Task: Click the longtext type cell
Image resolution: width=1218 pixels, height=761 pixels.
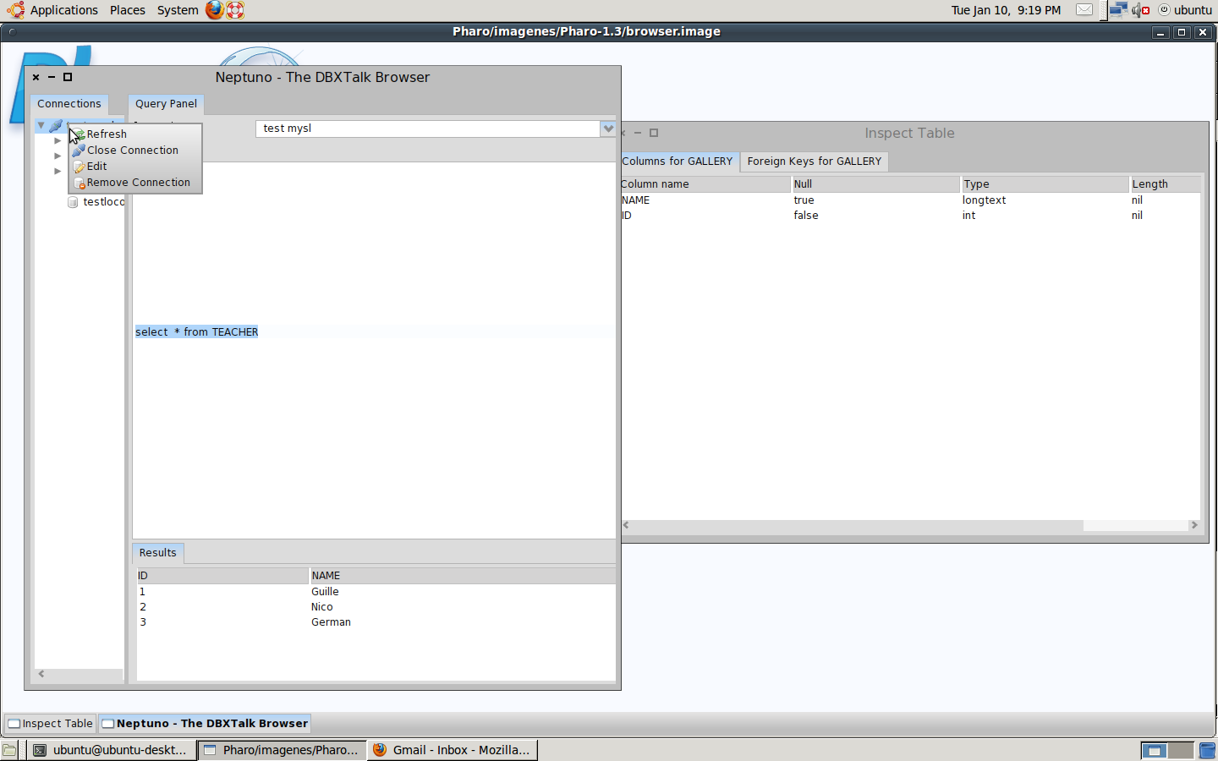Action: (984, 200)
